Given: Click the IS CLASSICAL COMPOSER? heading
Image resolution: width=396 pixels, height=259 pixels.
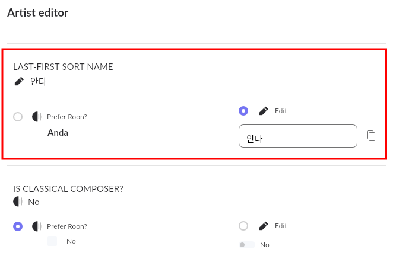Looking at the screenshot, I should click(68, 189).
